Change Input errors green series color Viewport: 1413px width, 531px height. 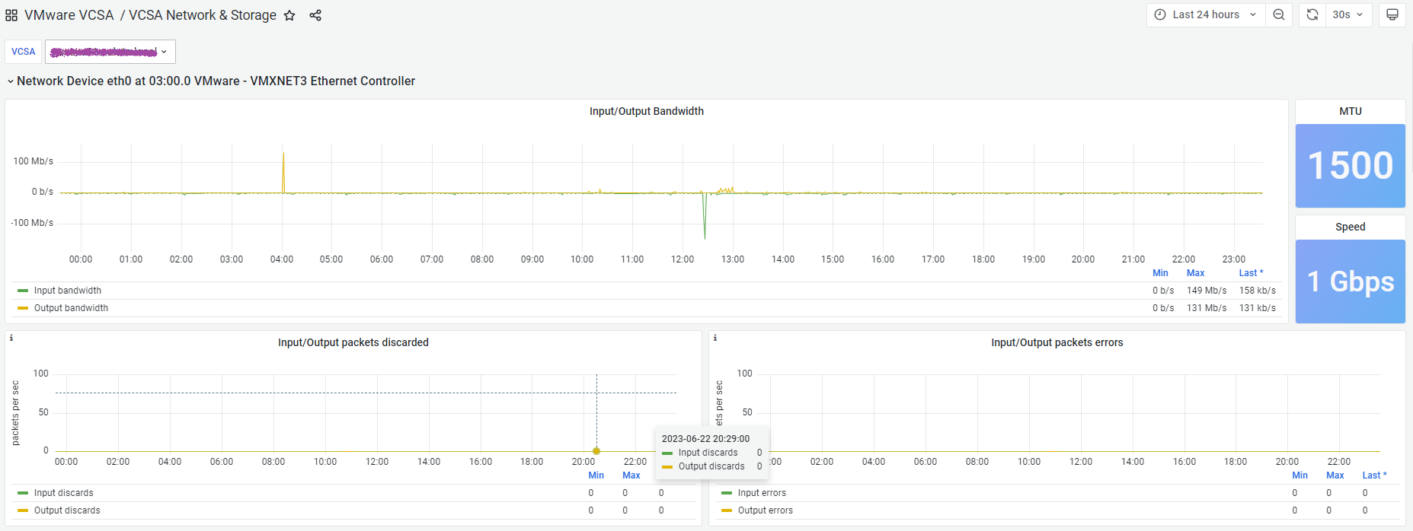(727, 493)
